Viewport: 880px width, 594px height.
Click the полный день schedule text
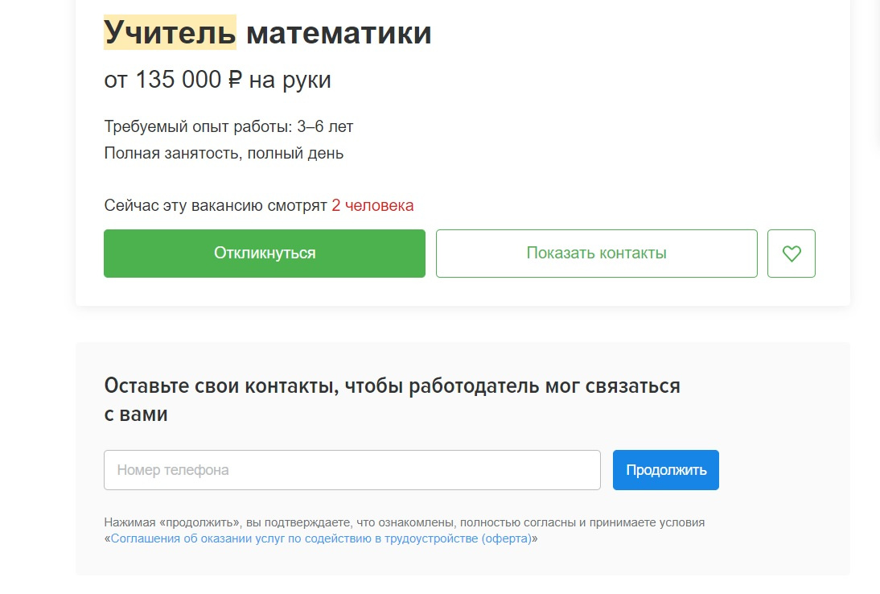[x=307, y=153]
